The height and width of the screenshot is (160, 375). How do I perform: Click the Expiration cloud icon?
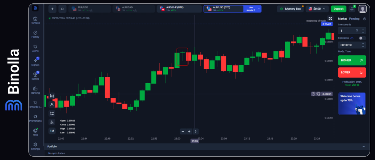point(352,38)
